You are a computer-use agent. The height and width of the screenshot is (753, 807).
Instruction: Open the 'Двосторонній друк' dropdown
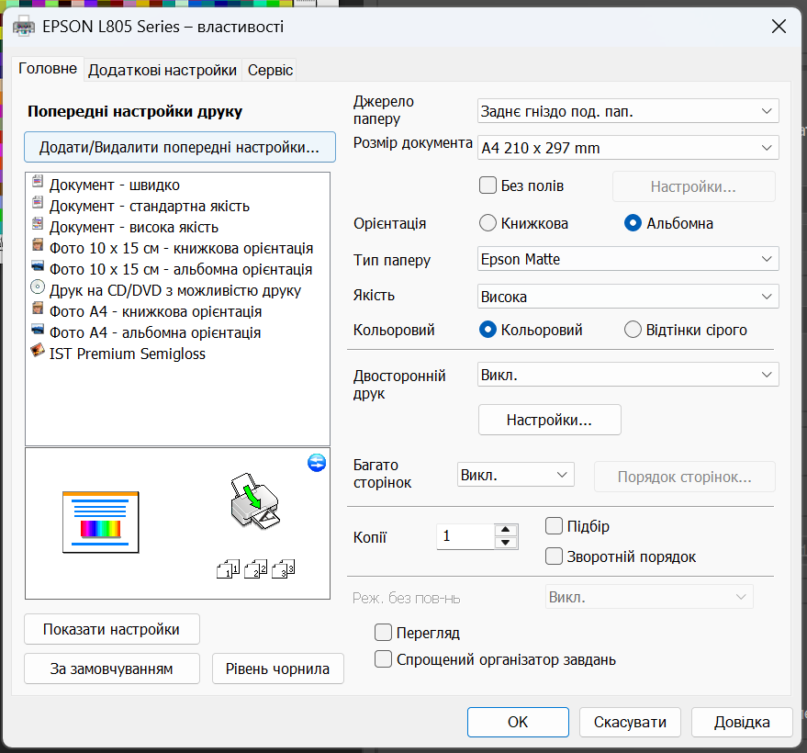click(628, 375)
